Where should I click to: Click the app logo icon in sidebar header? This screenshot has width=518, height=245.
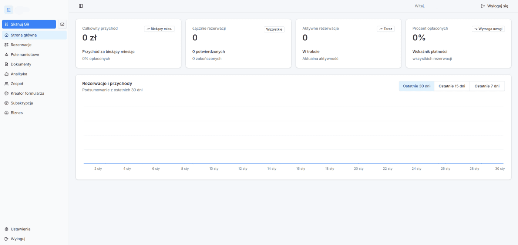[x=9, y=10]
